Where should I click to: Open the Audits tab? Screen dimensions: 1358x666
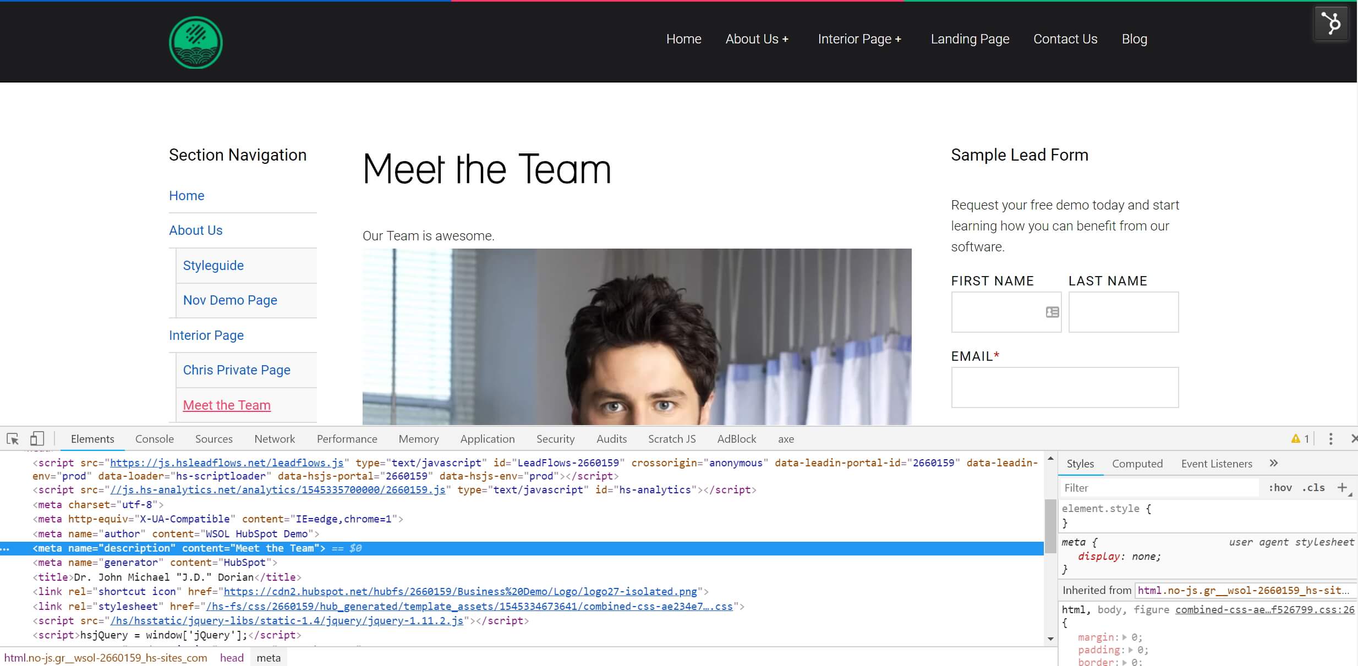click(612, 439)
